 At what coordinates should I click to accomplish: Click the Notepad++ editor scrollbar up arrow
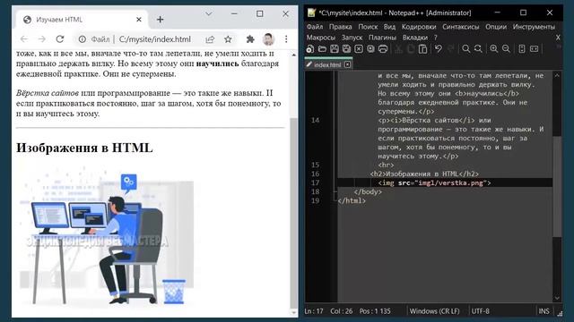coord(557,75)
